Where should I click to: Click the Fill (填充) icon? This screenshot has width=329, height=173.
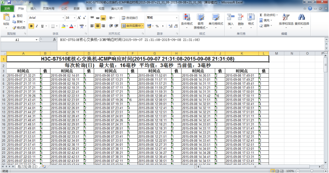(x=261, y=20)
